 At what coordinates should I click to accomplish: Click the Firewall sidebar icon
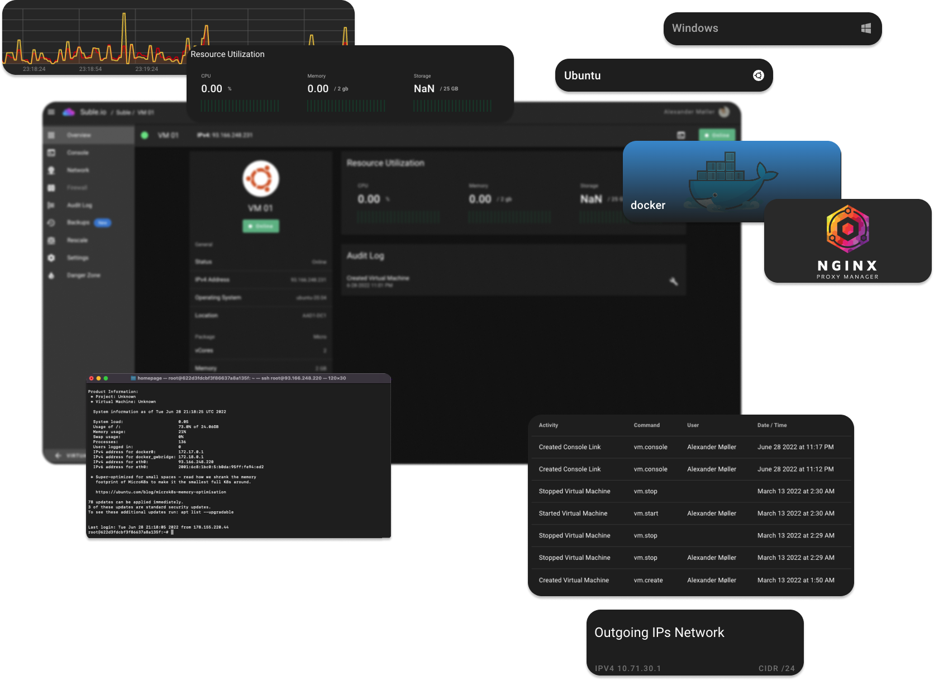tap(51, 188)
